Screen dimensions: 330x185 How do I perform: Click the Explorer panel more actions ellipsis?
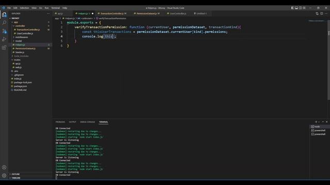pyautogui.click(x=48, y=13)
